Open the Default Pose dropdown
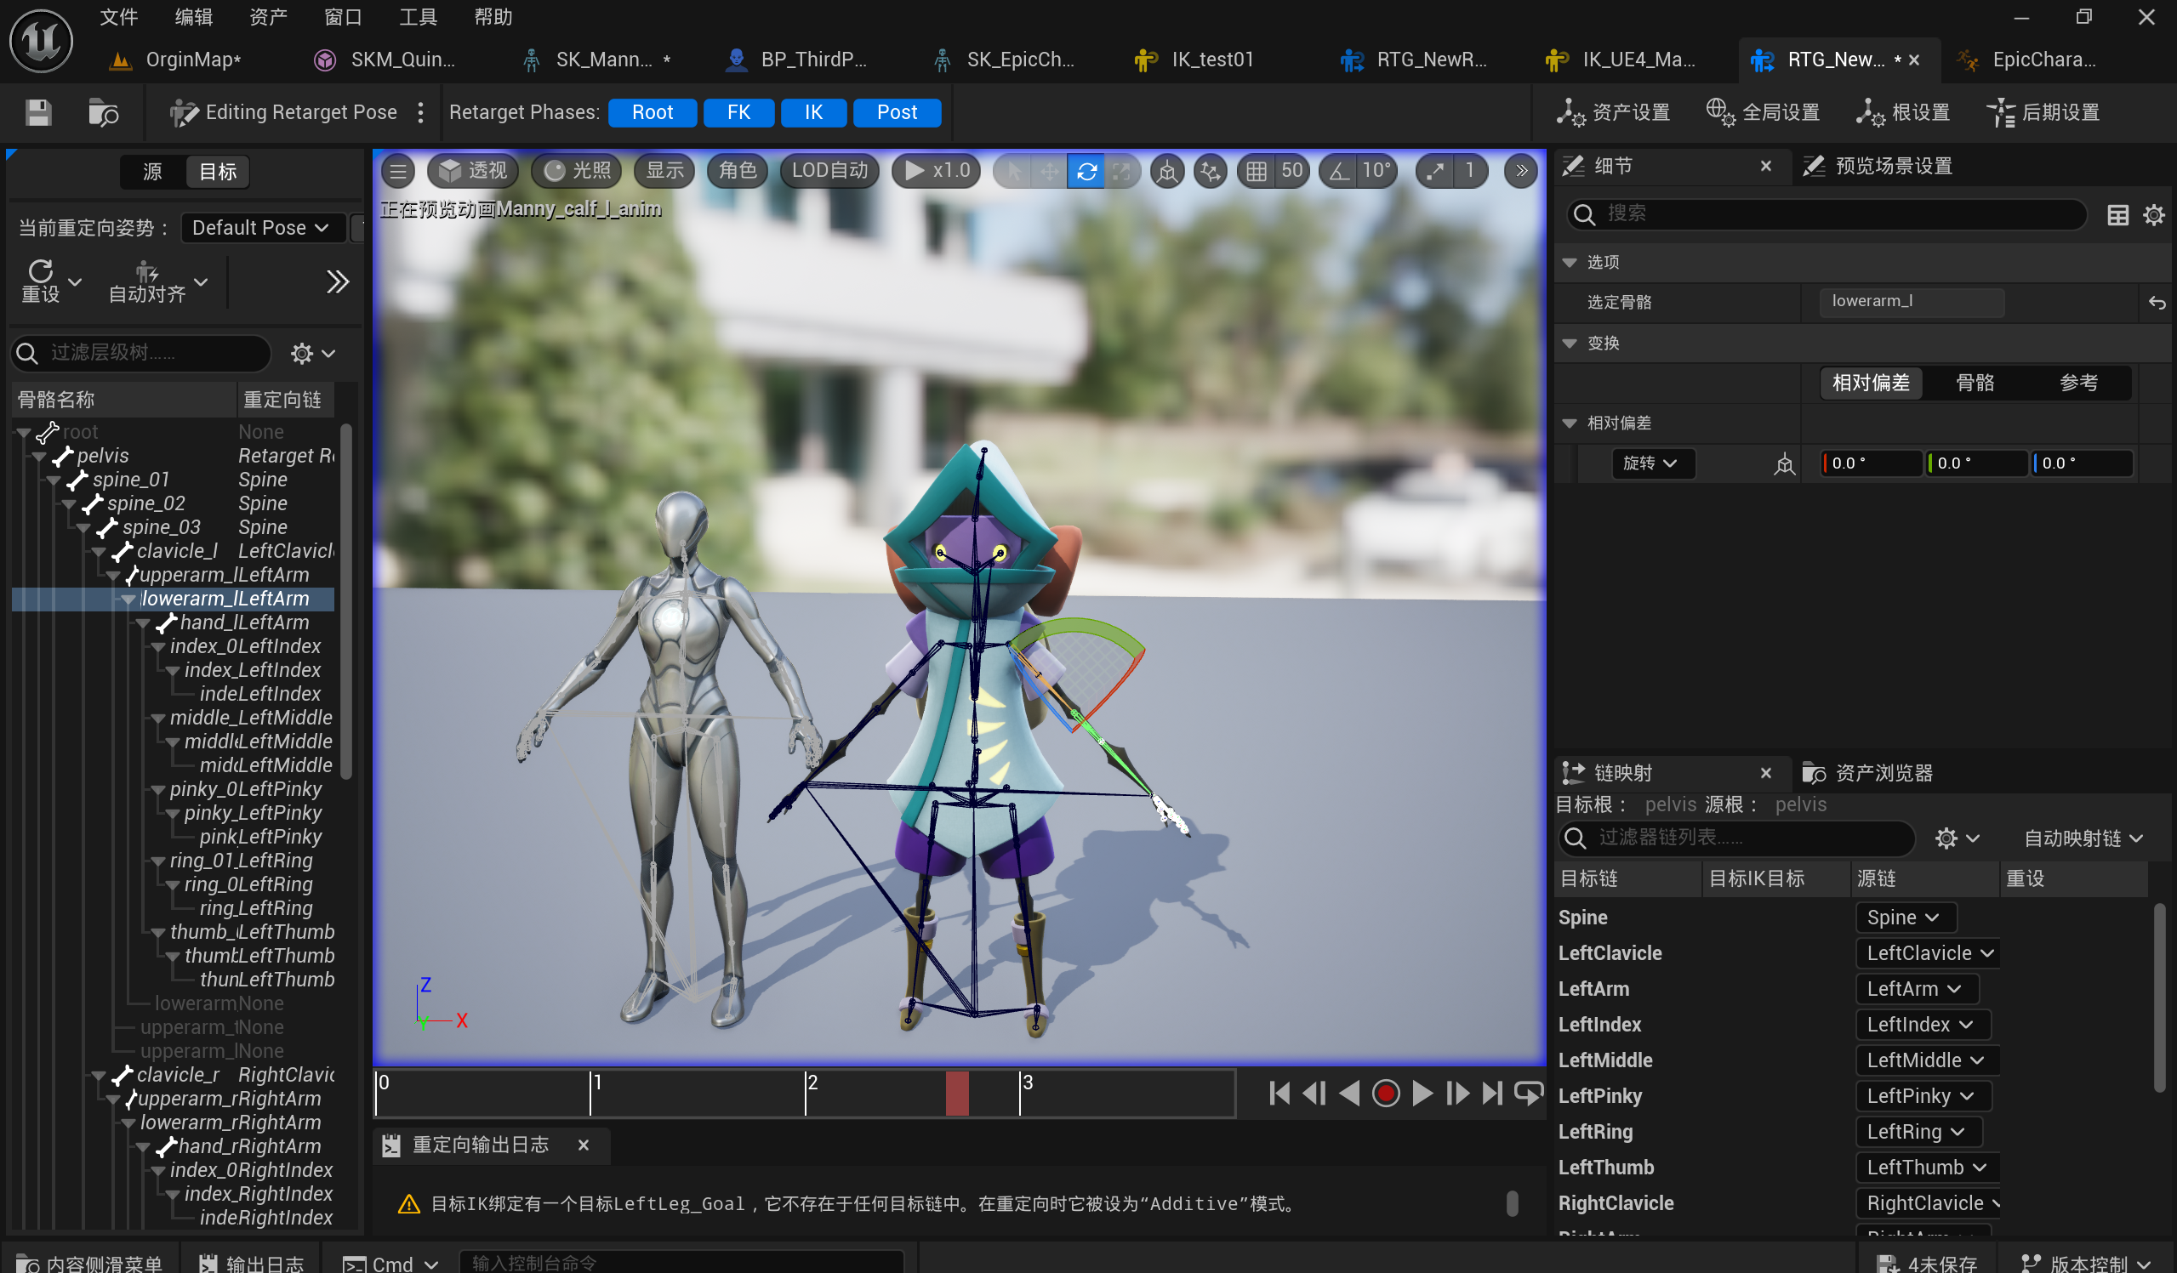The width and height of the screenshot is (2177, 1273). [x=261, y=228]
